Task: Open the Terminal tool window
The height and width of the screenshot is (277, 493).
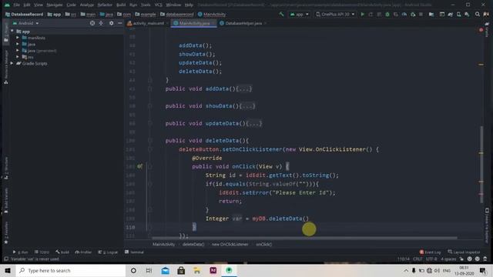Action: point(134,252)
